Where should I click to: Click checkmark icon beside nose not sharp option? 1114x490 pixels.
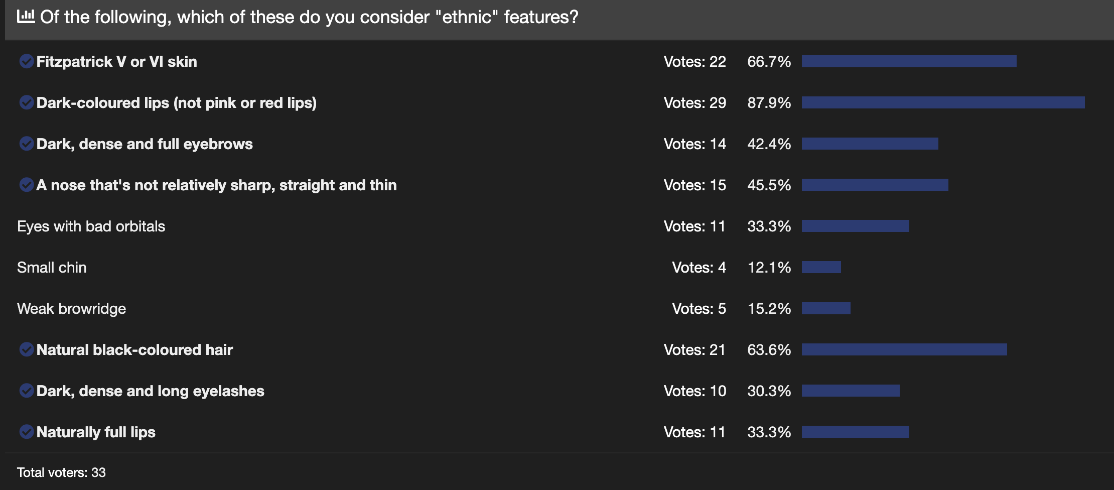tap(27, 185)
